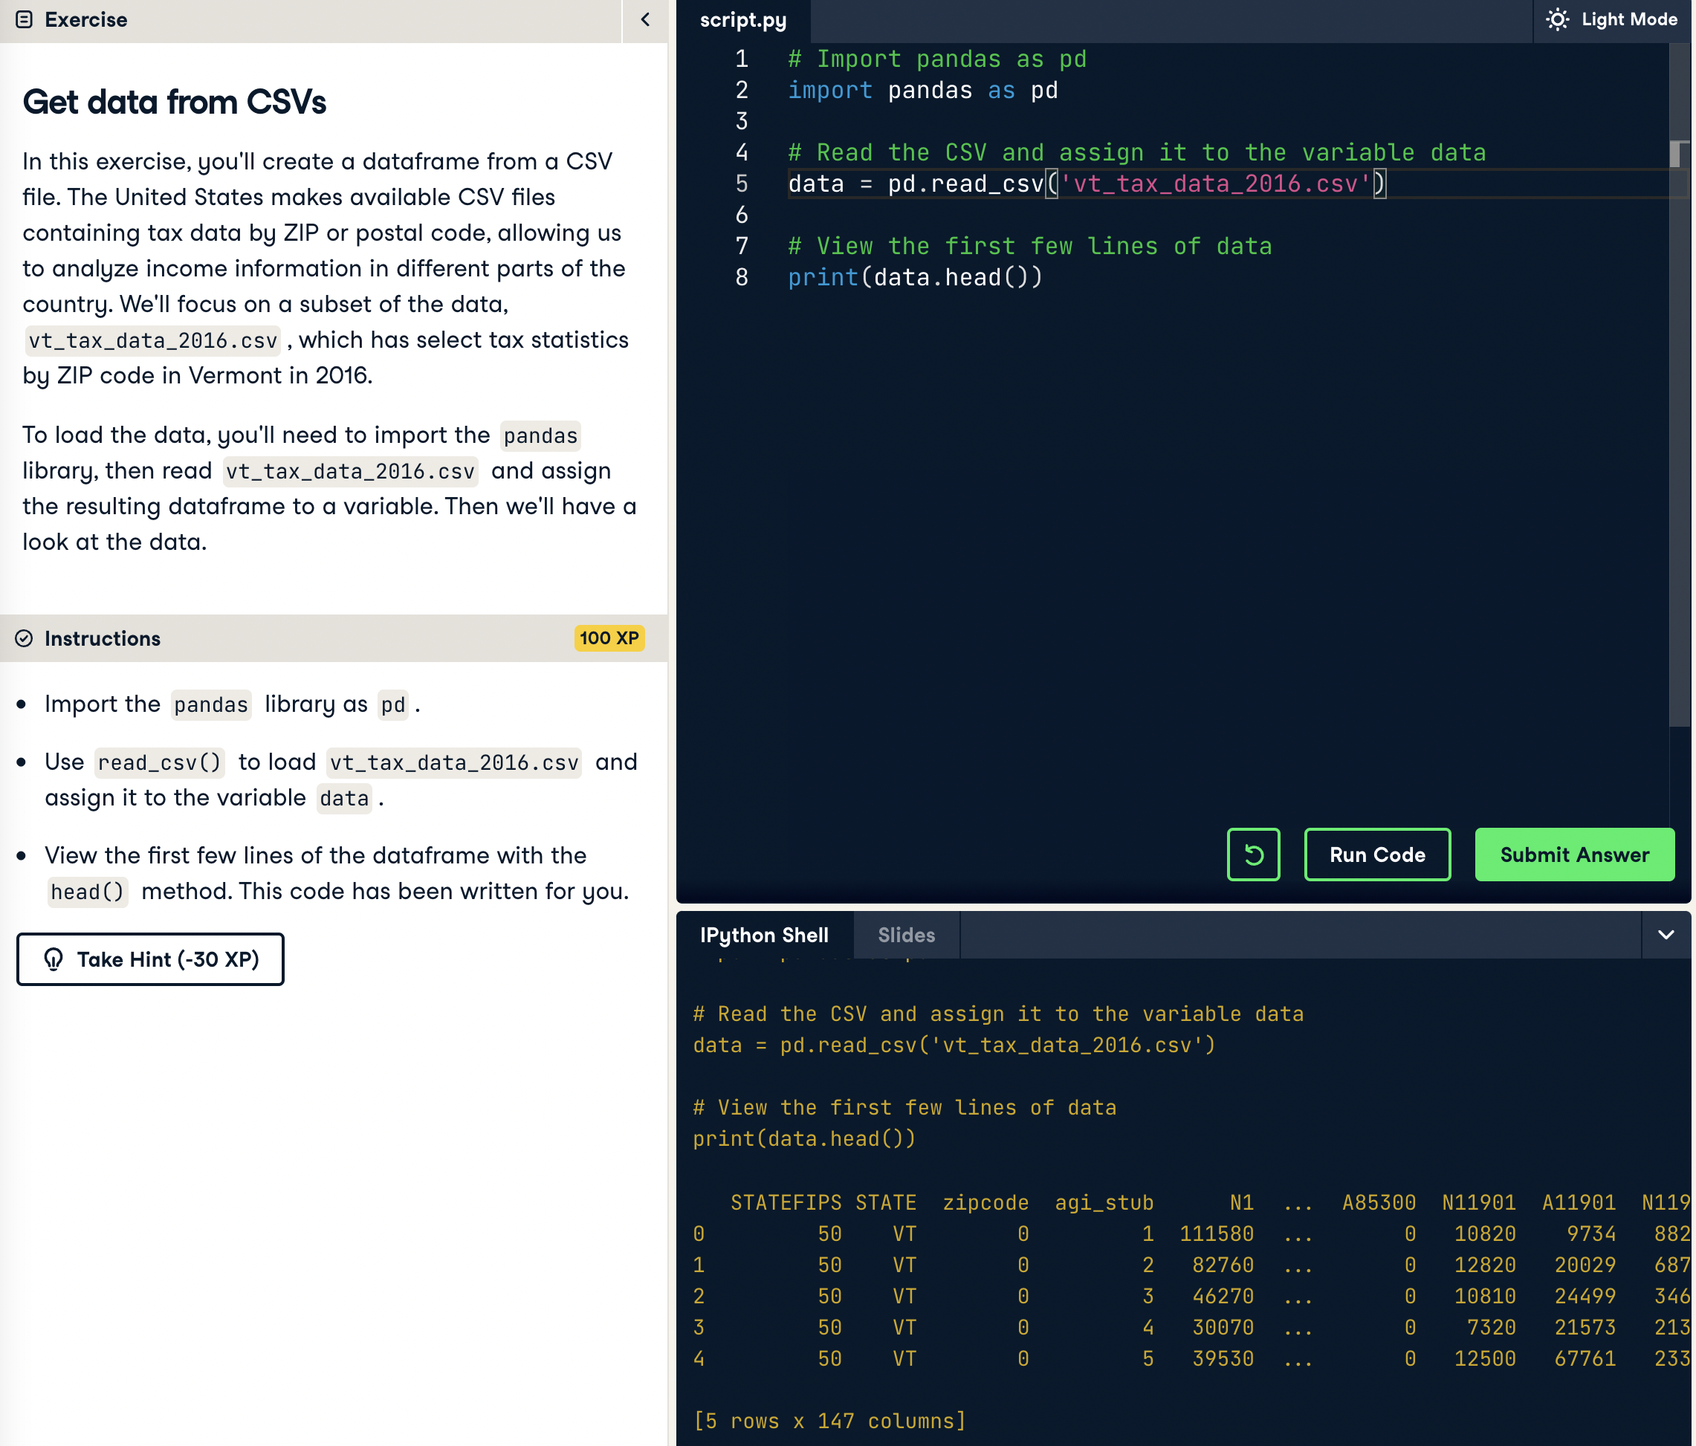Click the reset code icon button
Viewport: 1696px width, 1446px height.
[x=1253, y=855]
